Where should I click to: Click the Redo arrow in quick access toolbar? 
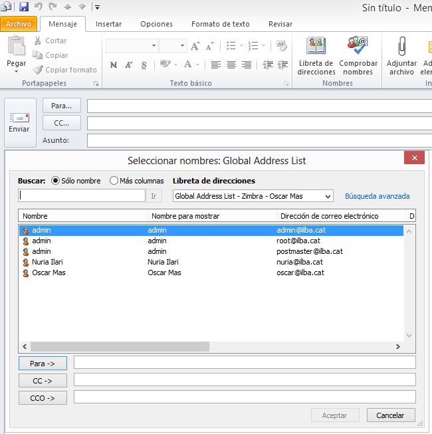tap(53, 7)
